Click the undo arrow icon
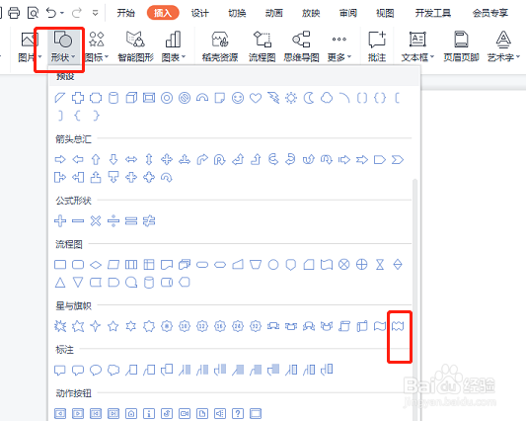This screenshot has width=526, height=421. (x=51, y=13)
